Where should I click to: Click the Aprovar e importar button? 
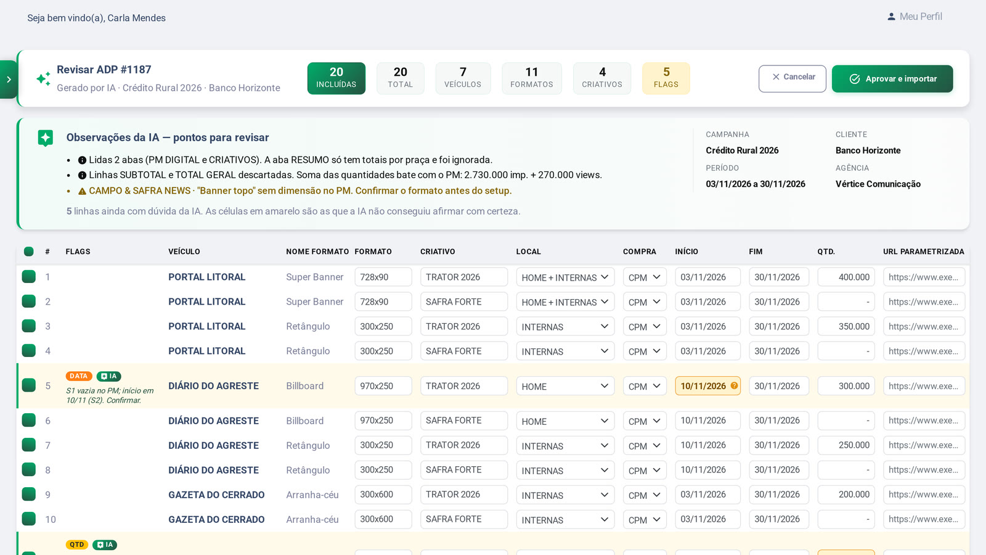[x=892, y=79]
